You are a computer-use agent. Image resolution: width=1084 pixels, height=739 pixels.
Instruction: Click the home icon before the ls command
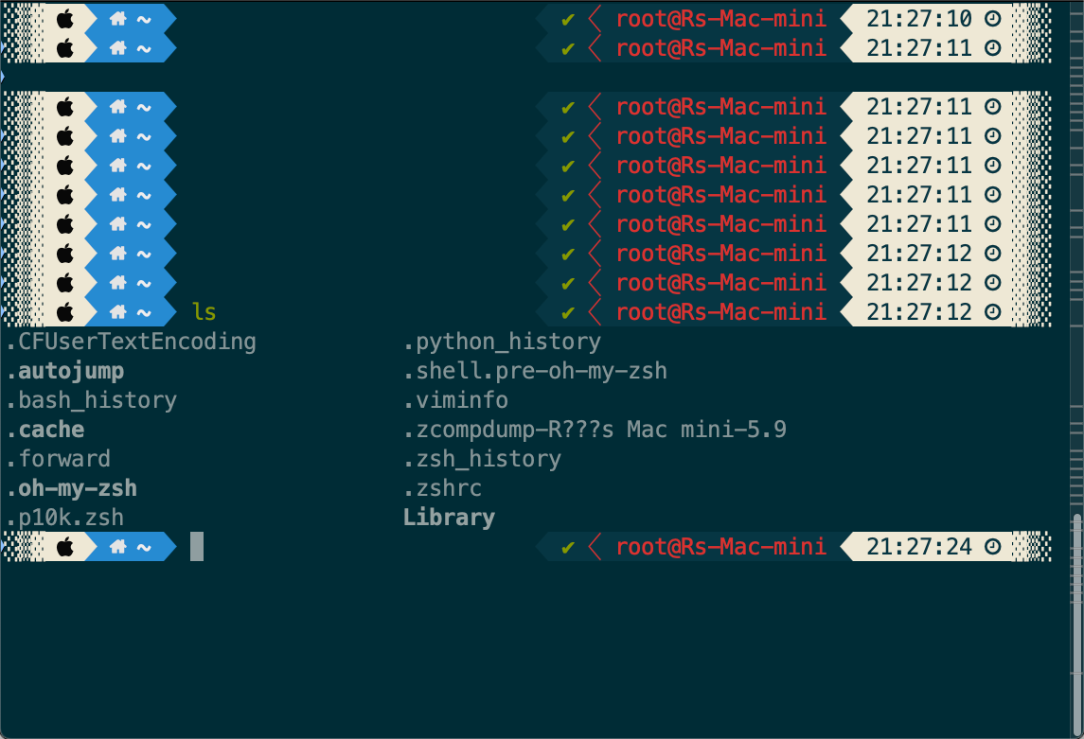coord(118,312)
